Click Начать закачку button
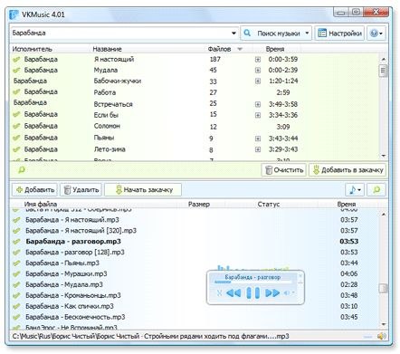The height and width of the screenshot is (354, 400). pyautogui.click(x=143, y=190)
